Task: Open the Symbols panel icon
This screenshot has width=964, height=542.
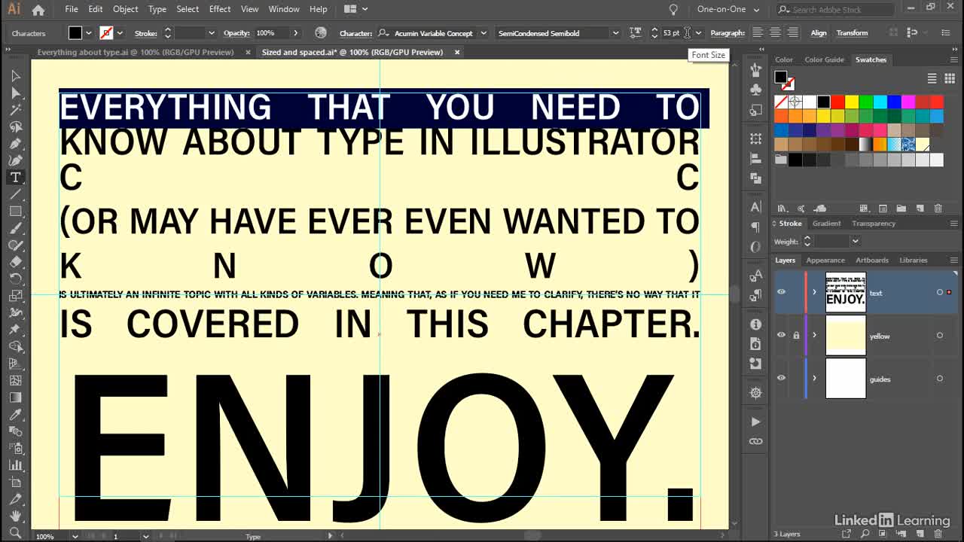Action: pyautogui.click(x=756, y=89)
